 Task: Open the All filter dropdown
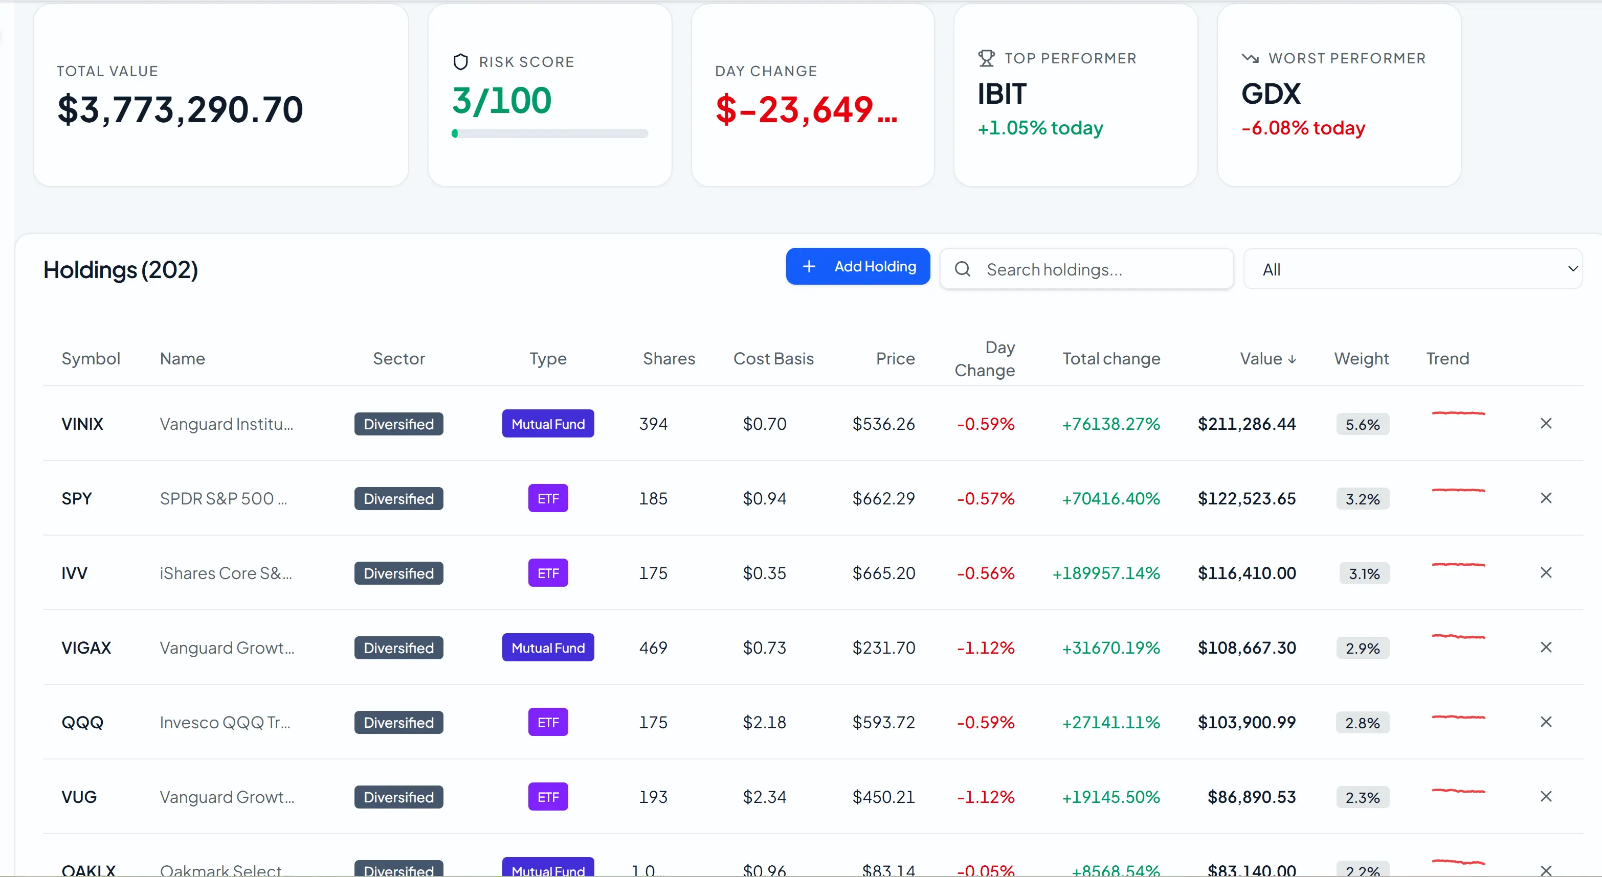tap(1412, 269)
